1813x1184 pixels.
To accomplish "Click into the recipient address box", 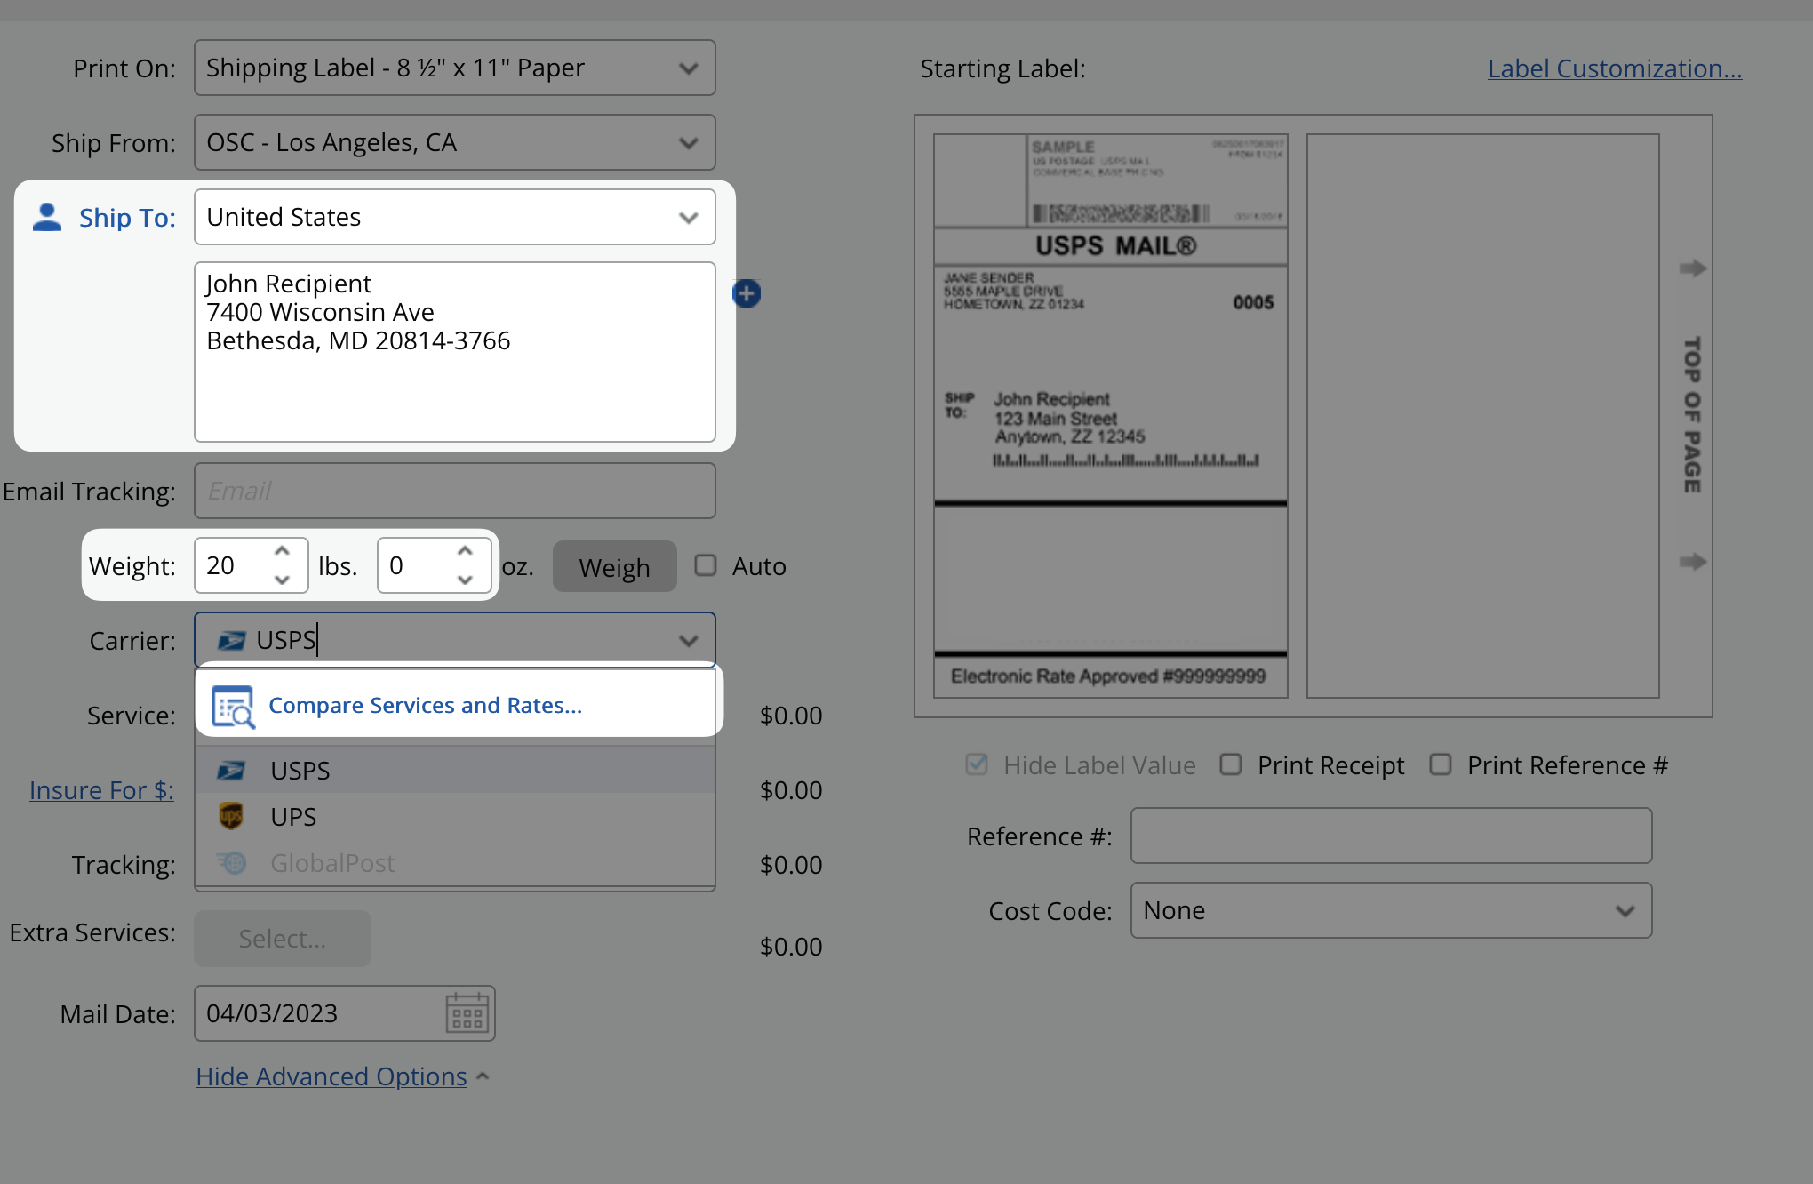I will (455, 352).
